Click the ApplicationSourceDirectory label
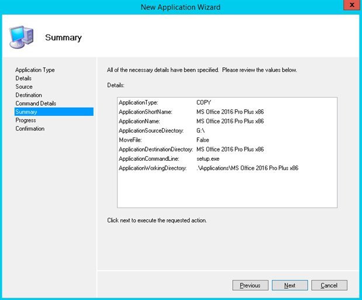Screen dimensions: 362x300 pos(151,131)
